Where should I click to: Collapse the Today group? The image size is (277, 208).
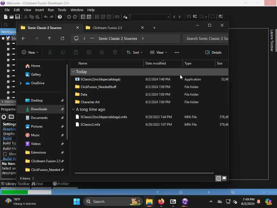pos(74,71)
